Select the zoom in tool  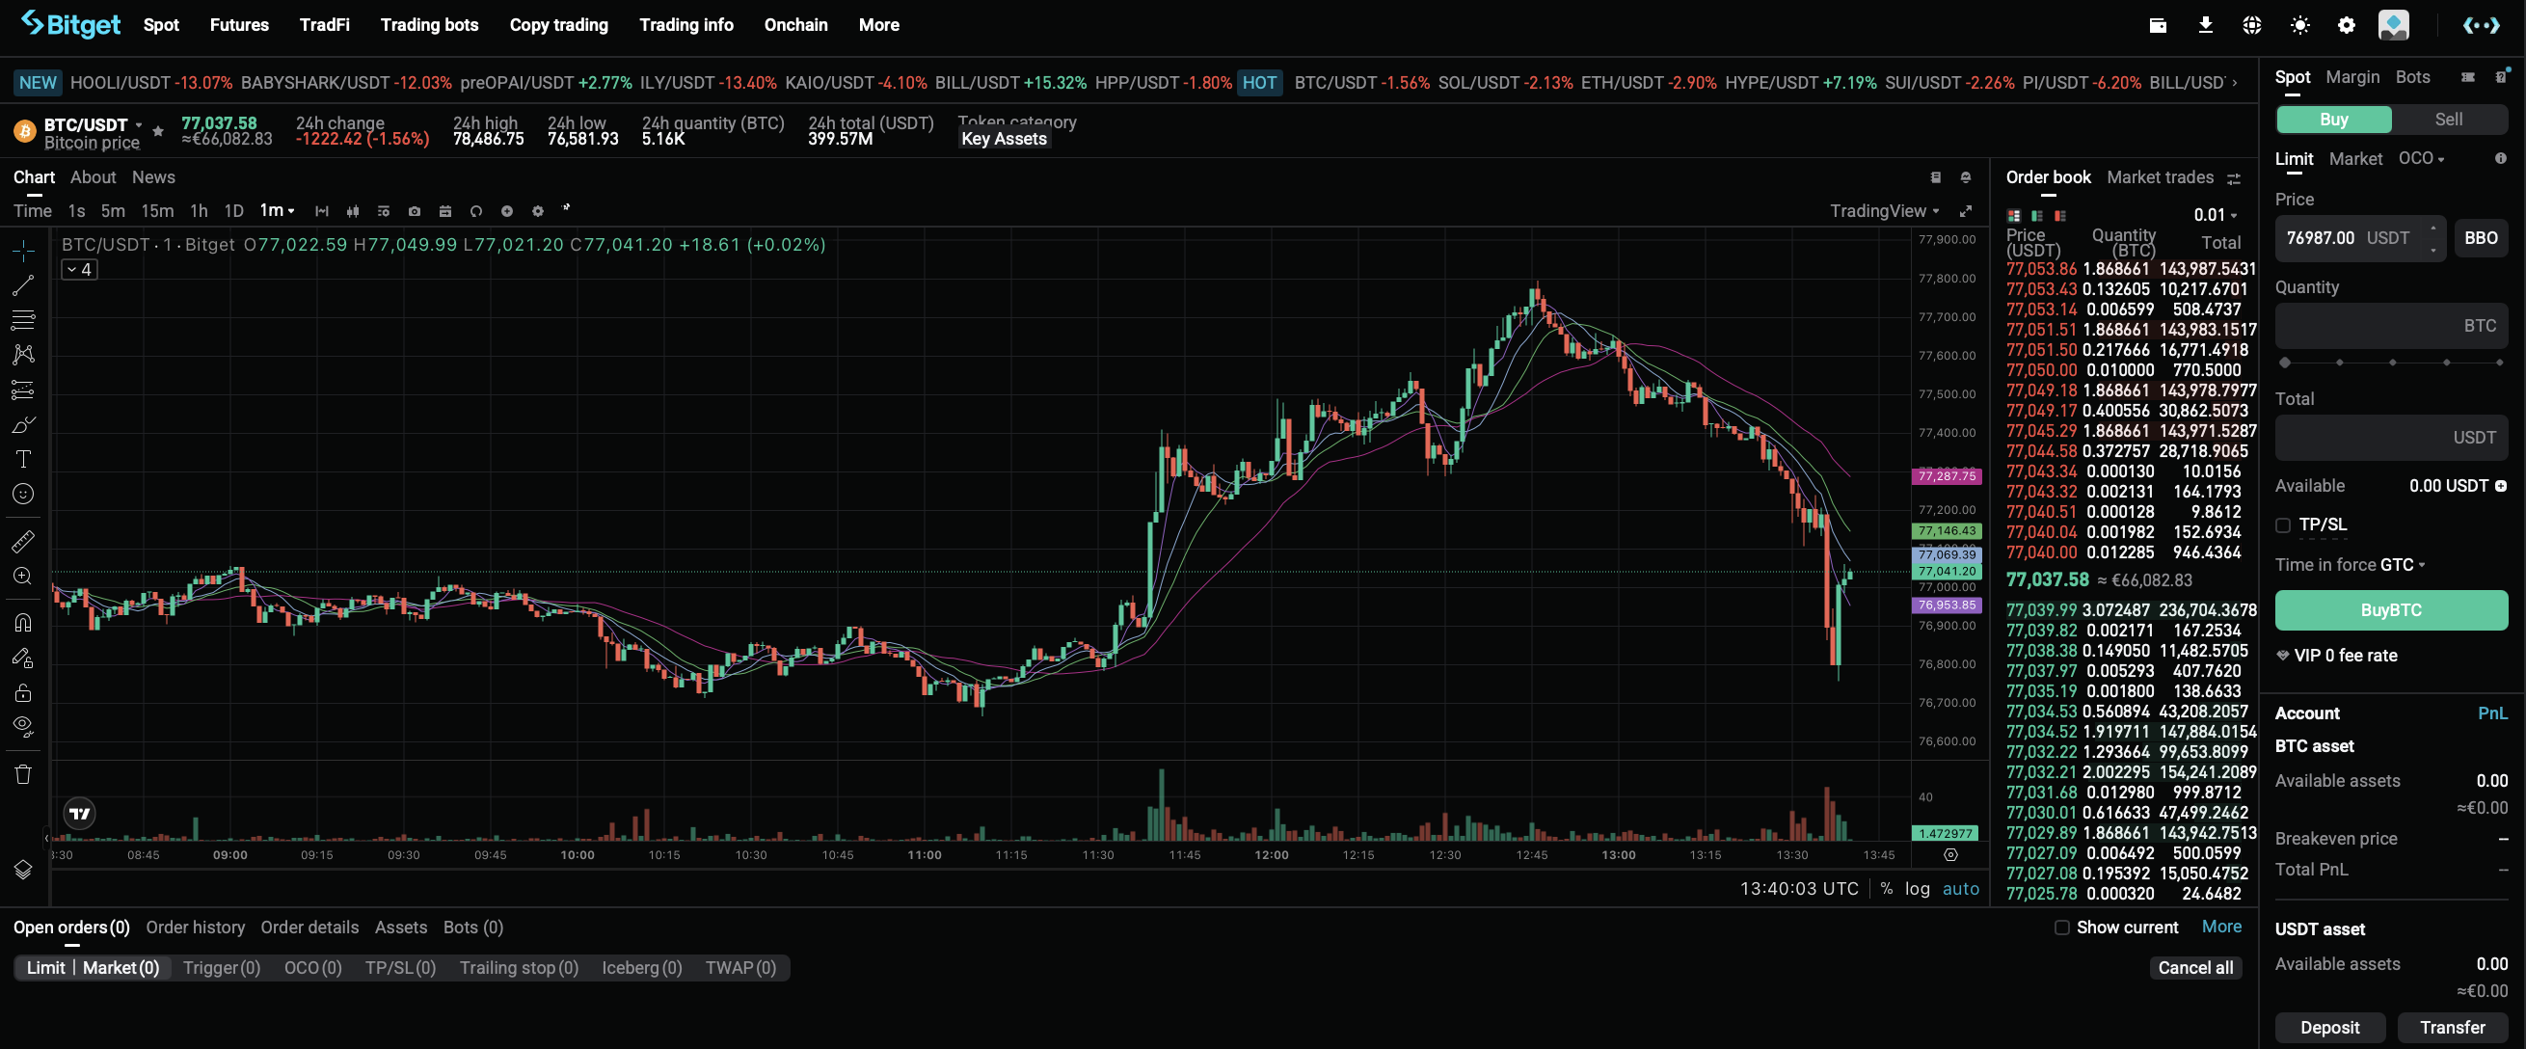(23, 577)
